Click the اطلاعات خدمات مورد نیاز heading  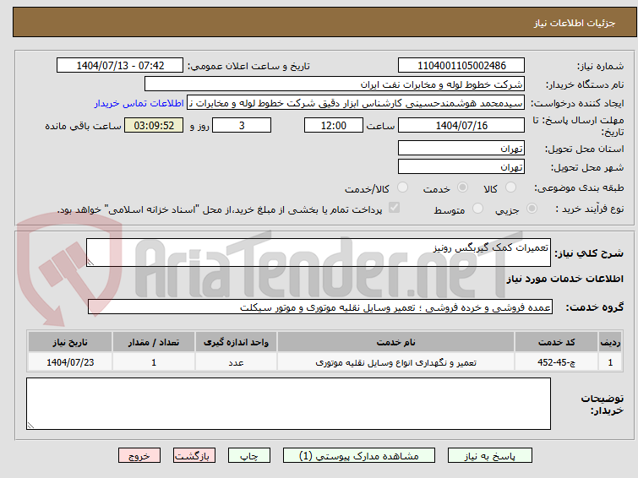(564, 279)
